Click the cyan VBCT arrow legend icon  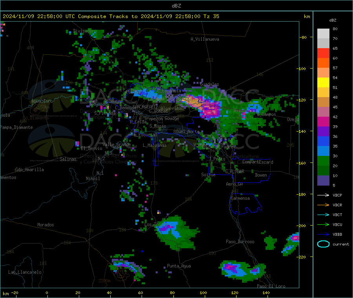point(323,215)
